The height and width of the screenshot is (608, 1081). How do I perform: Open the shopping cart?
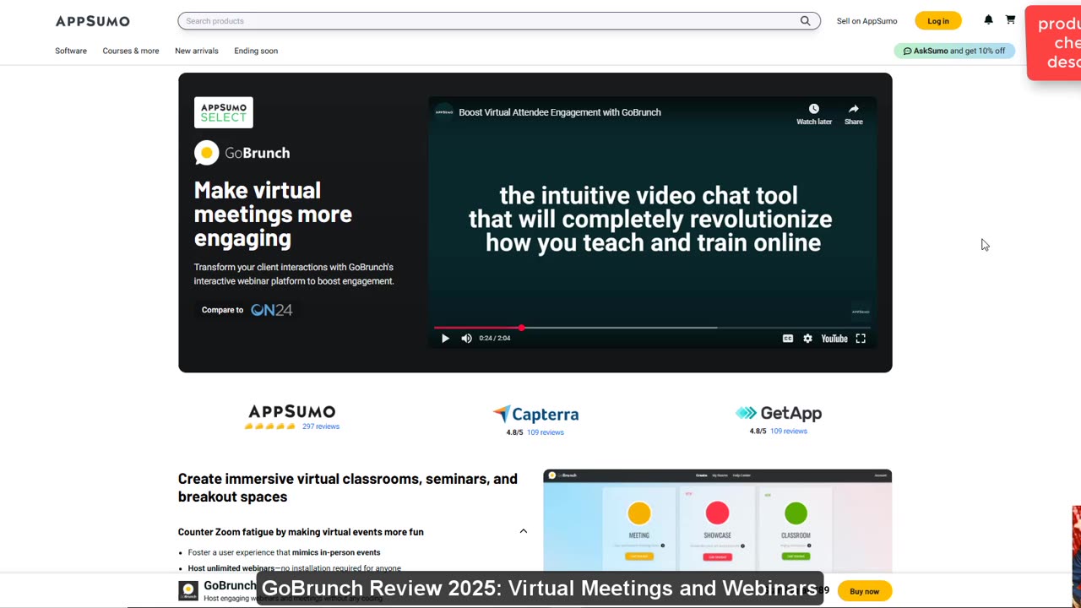1010,20
